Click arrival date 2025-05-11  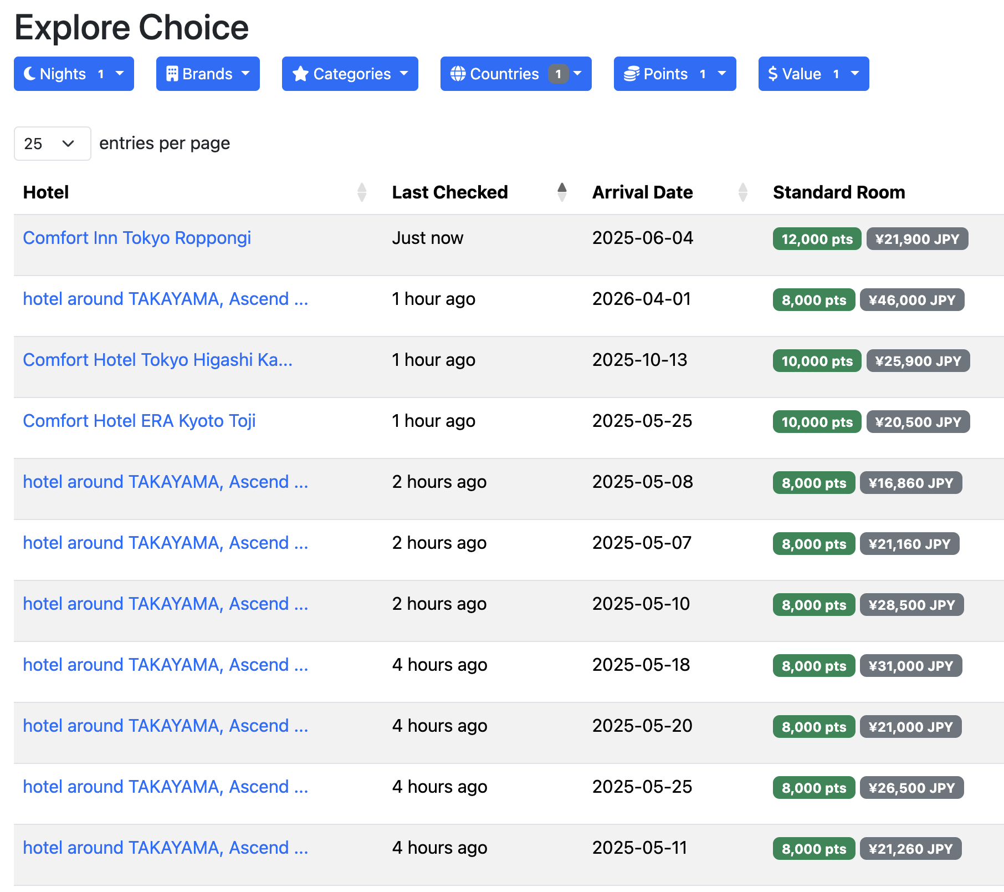(x=639, y=848)
